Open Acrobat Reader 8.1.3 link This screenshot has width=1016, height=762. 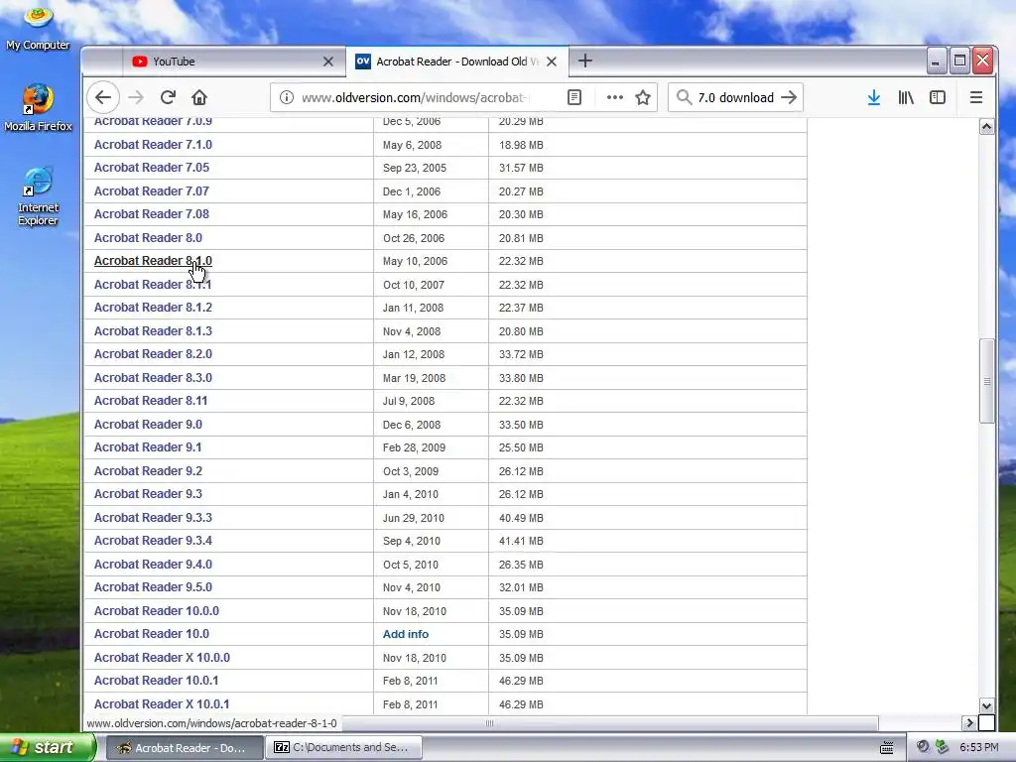tap(153, 331)
